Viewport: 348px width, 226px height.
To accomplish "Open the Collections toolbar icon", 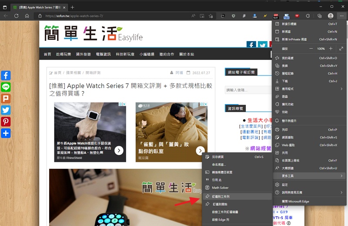I will point(319,16).
